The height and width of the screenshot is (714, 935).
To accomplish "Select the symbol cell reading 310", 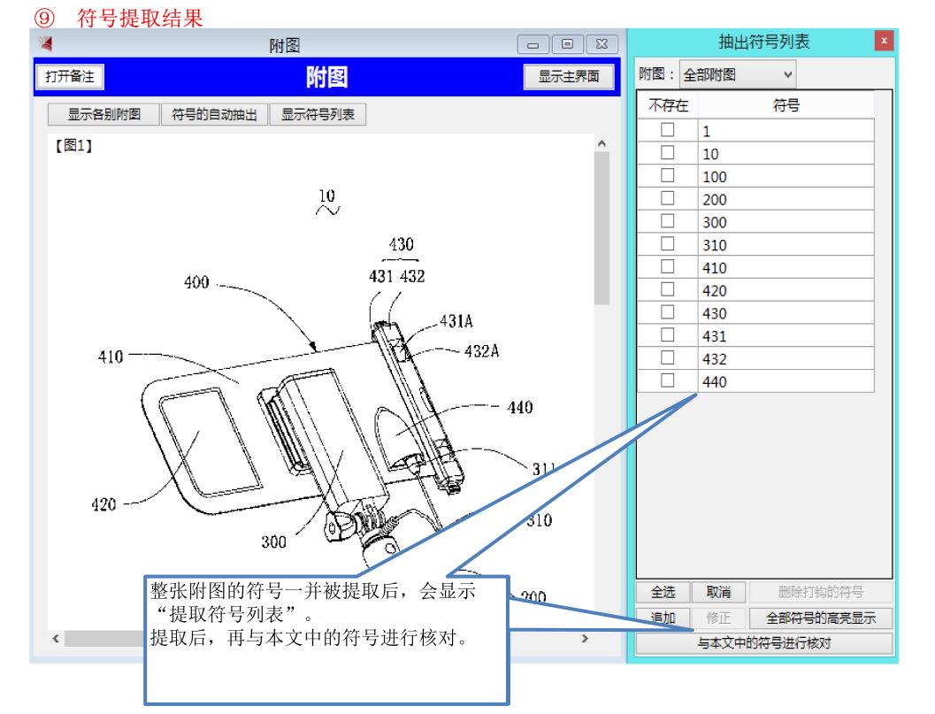I will [x=786, y=244].
